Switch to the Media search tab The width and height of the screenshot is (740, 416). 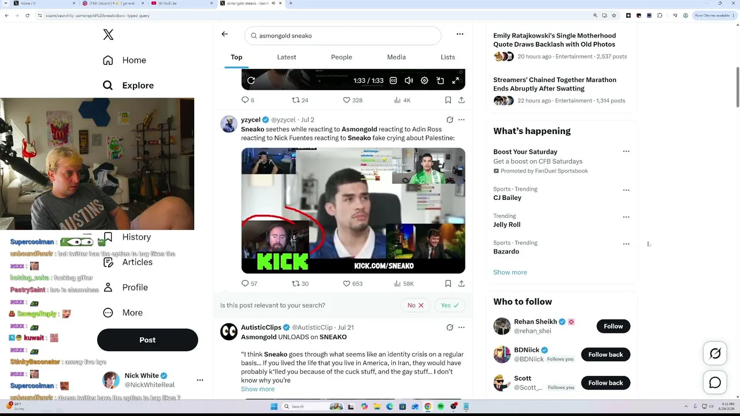tap(396, 57)
